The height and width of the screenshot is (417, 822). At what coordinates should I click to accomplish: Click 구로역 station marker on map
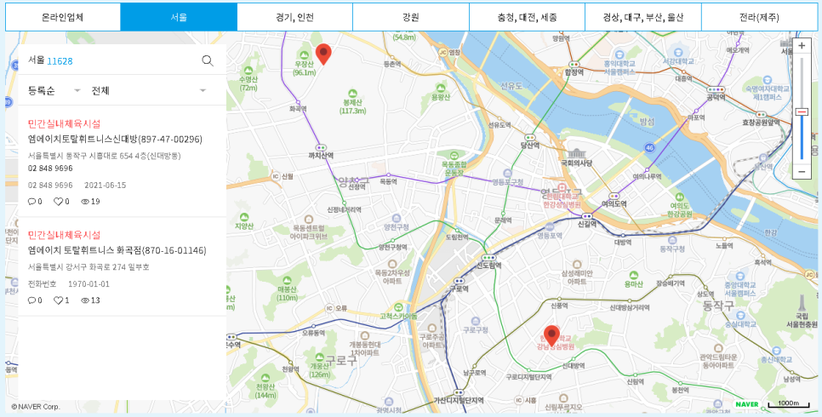pyautogui.click(x=459, y=281)
